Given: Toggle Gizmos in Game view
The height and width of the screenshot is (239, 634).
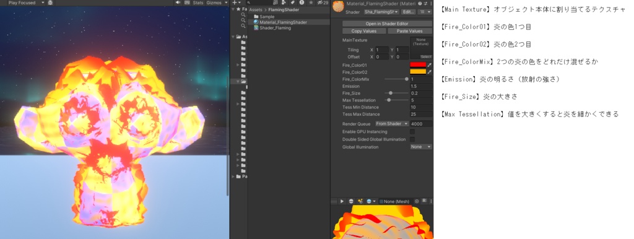Looking at the screenshot, I should (x=214, y=2).
